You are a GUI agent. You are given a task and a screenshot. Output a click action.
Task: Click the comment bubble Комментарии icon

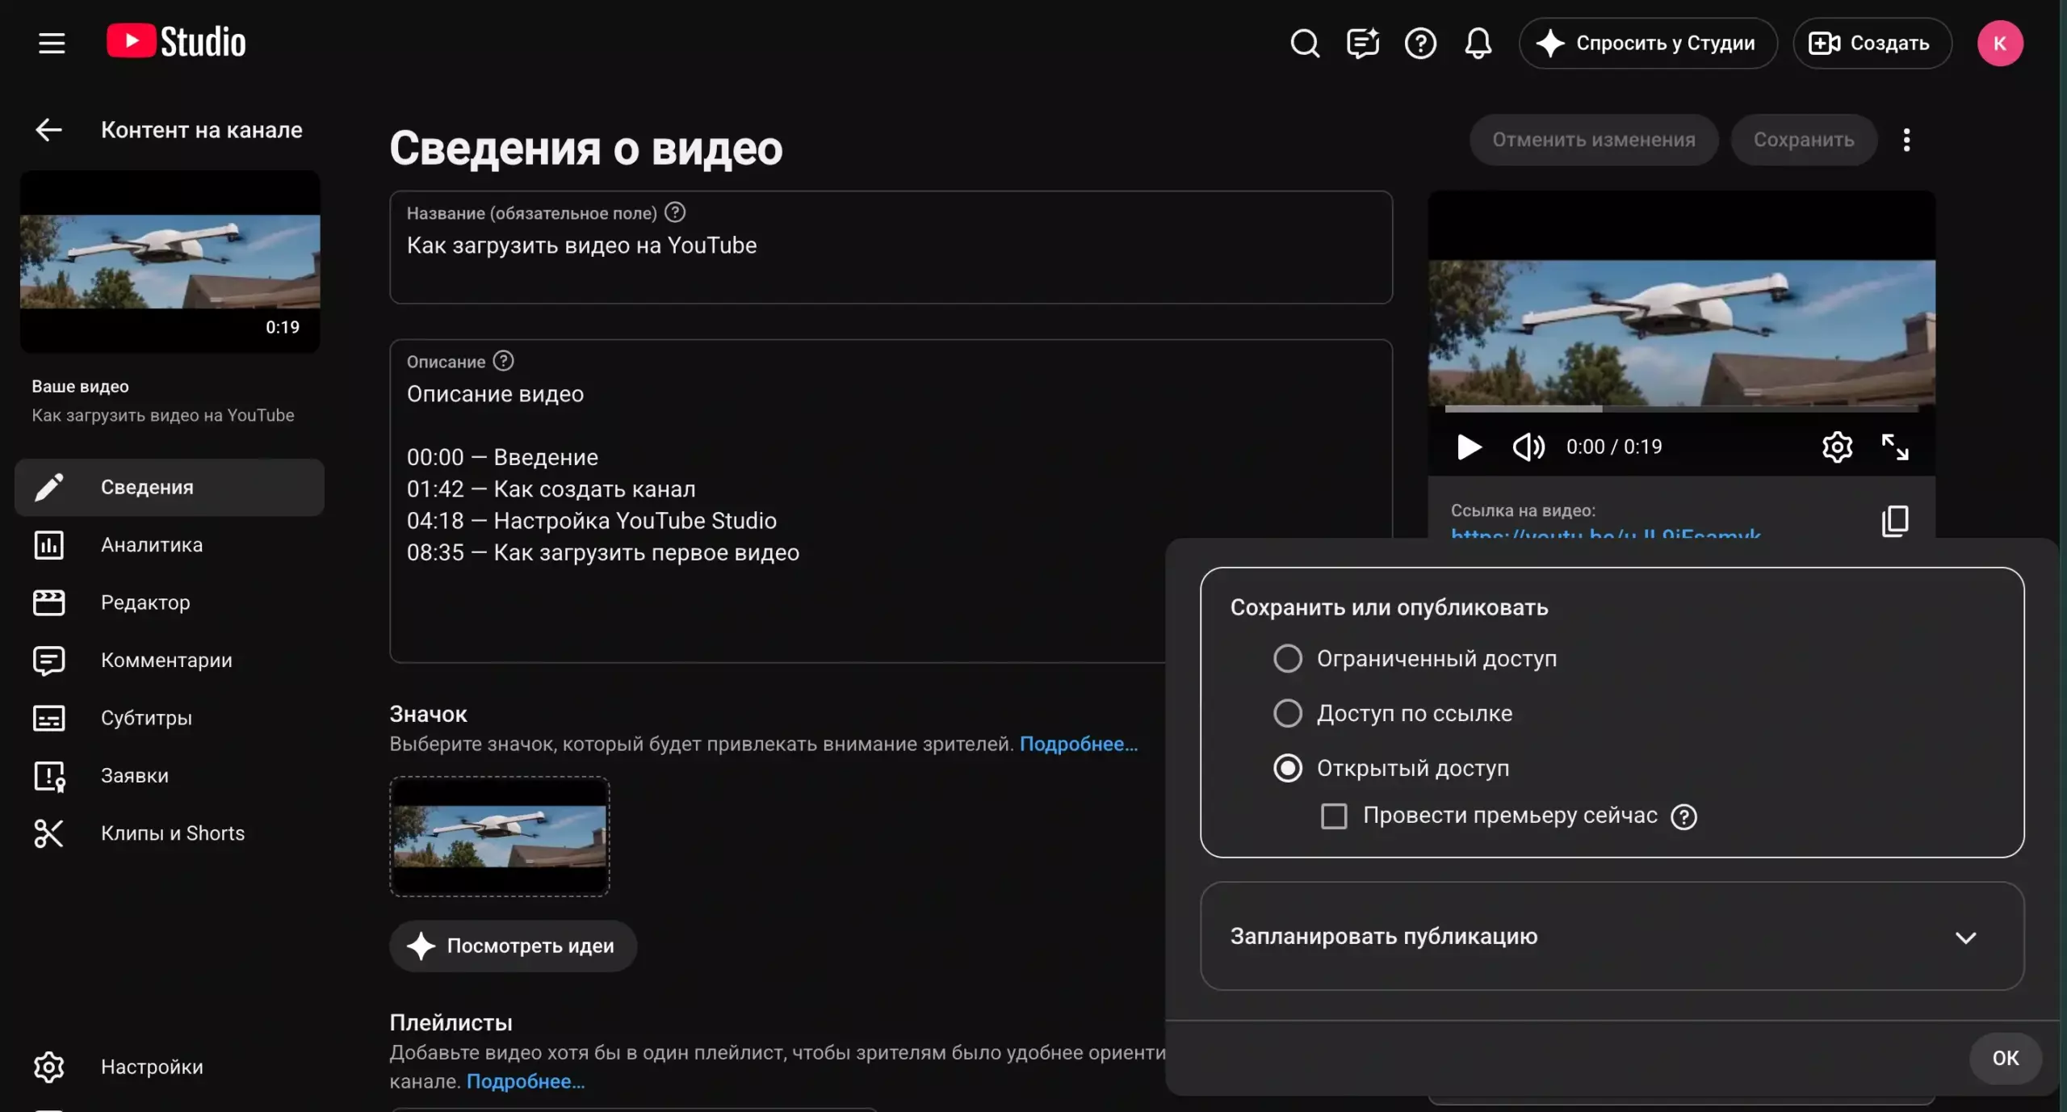click(x=48, y=661)
